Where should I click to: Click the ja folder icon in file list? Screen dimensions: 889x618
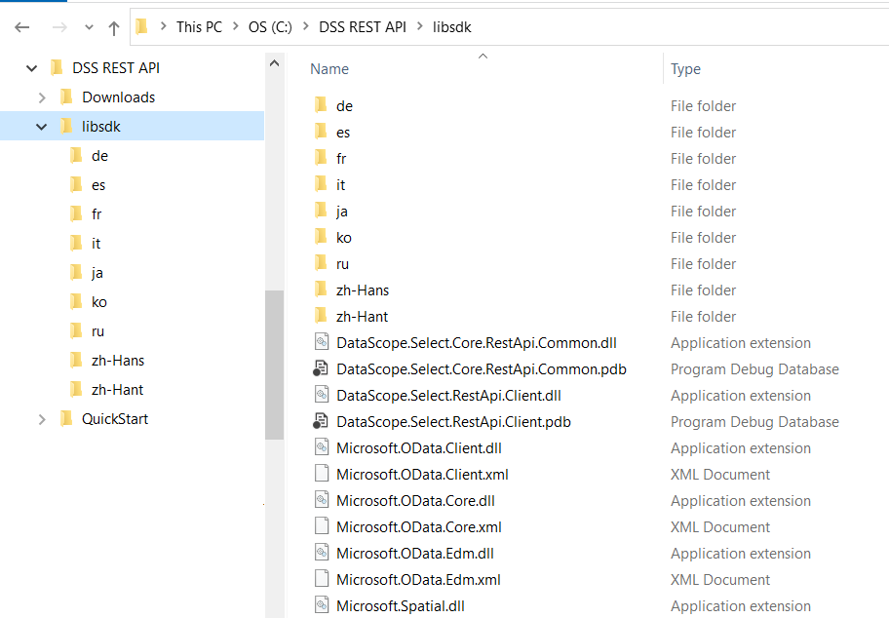[x=321, y=211]
